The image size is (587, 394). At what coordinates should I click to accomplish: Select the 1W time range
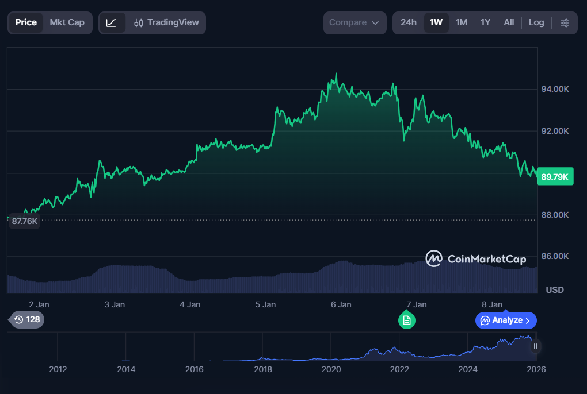(436, 23)
